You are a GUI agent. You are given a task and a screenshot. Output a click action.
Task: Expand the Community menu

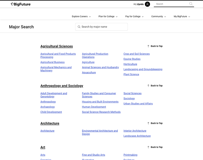point(159,17)
